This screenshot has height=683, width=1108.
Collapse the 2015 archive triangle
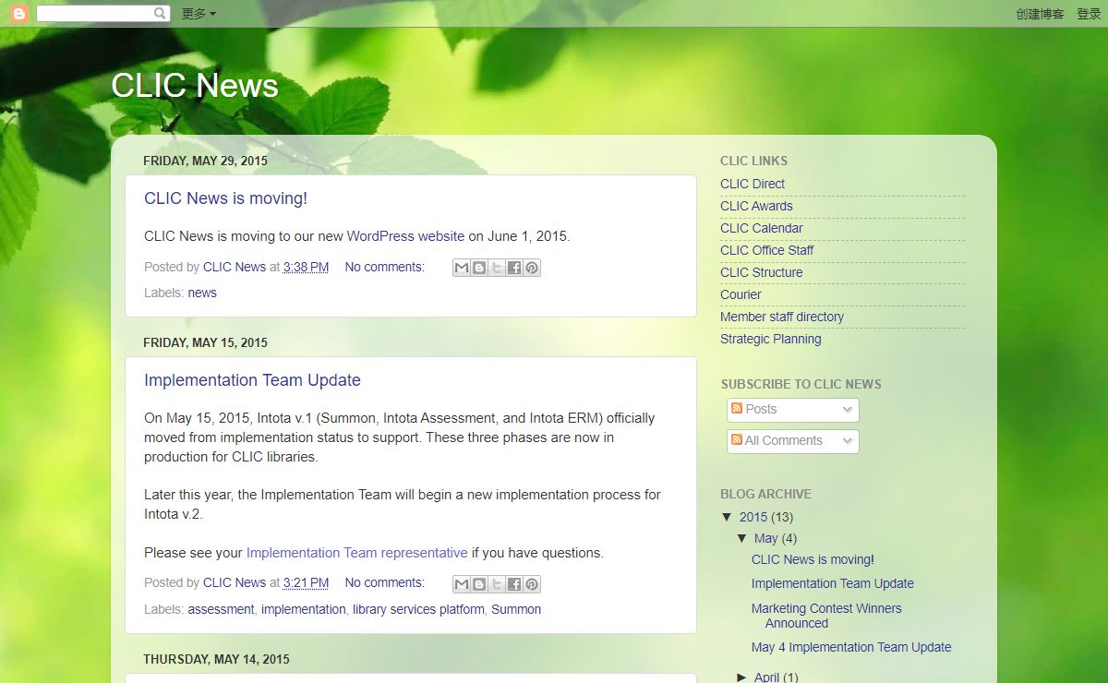coord(727,517)
